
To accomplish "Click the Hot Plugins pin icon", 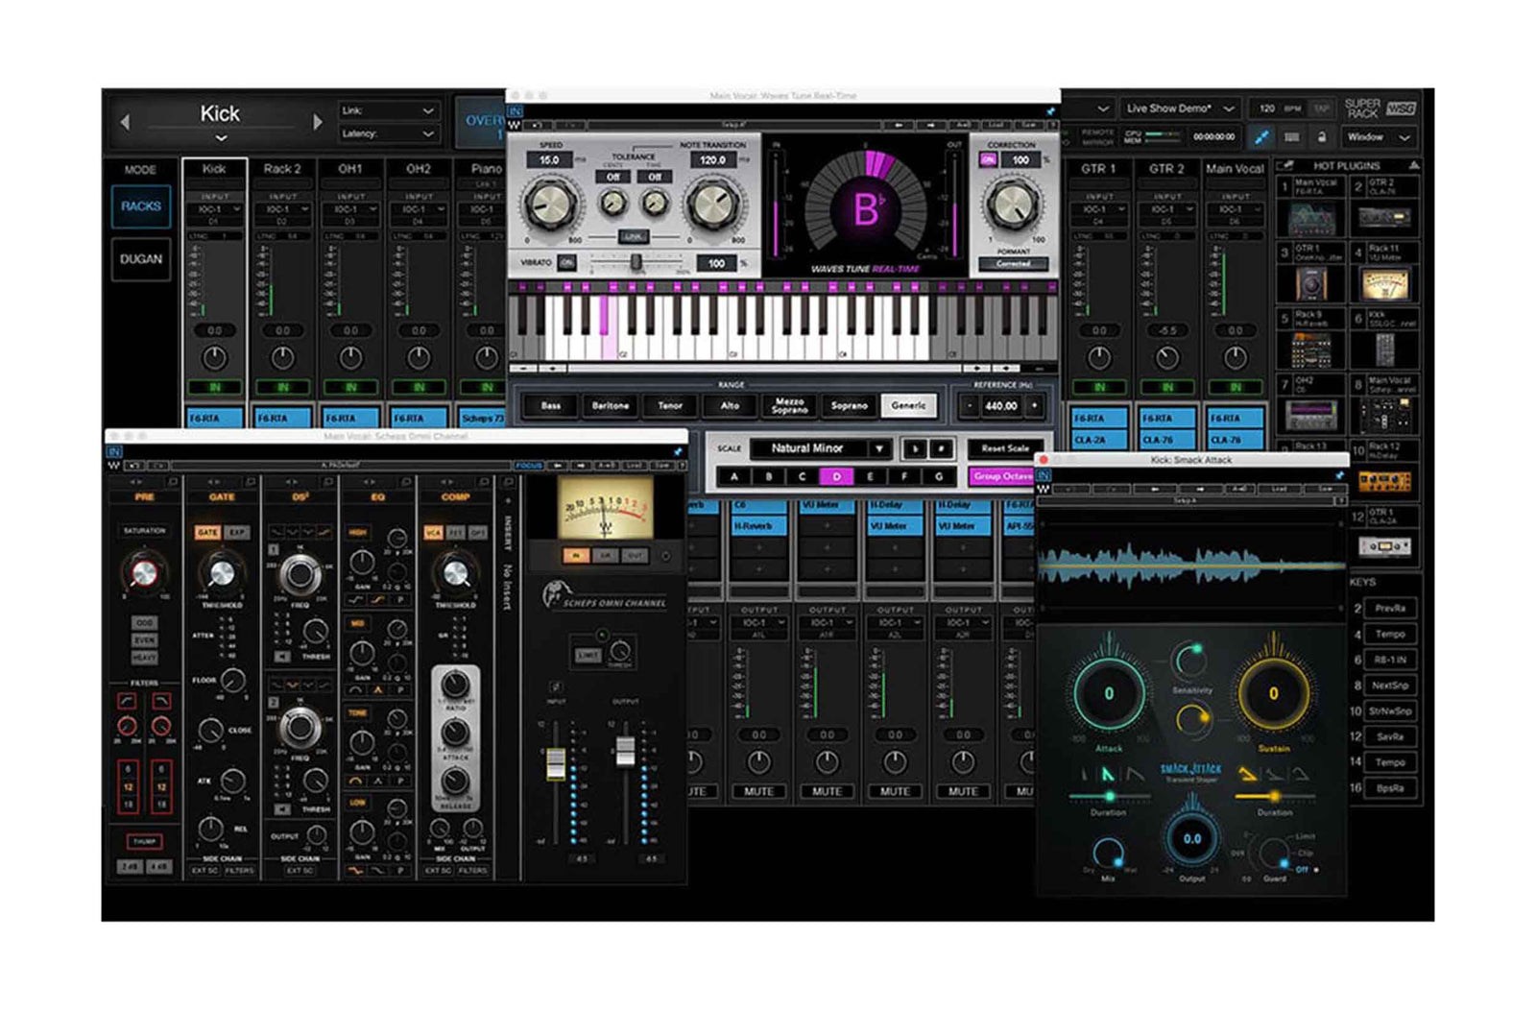I will (x=1285, y=166).
